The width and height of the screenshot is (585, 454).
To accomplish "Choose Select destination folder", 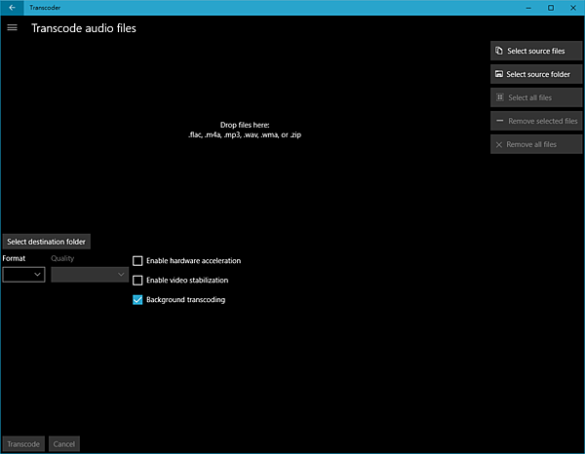I will (46, 242).
